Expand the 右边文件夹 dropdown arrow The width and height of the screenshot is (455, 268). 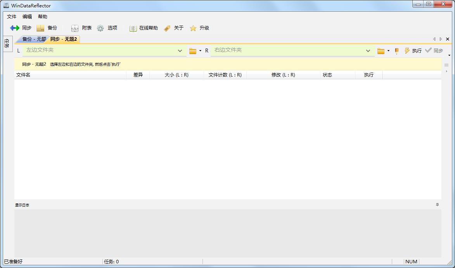pos(368,50)
